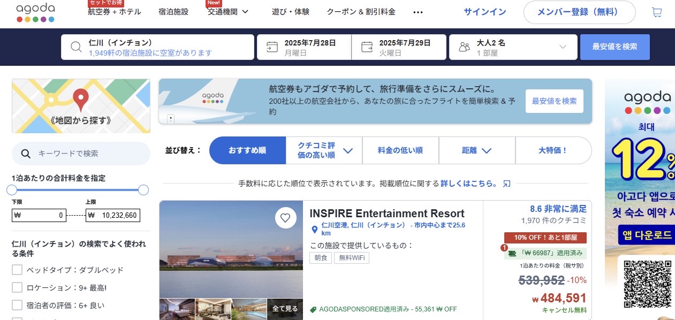Click the 朝食 amenity tag
Image resolution: width=675 pixels, height=320 pixels.
coord(321,258)
